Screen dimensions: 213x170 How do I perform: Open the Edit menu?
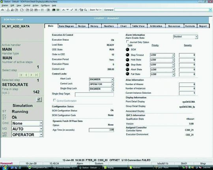(x=12, y=6)
